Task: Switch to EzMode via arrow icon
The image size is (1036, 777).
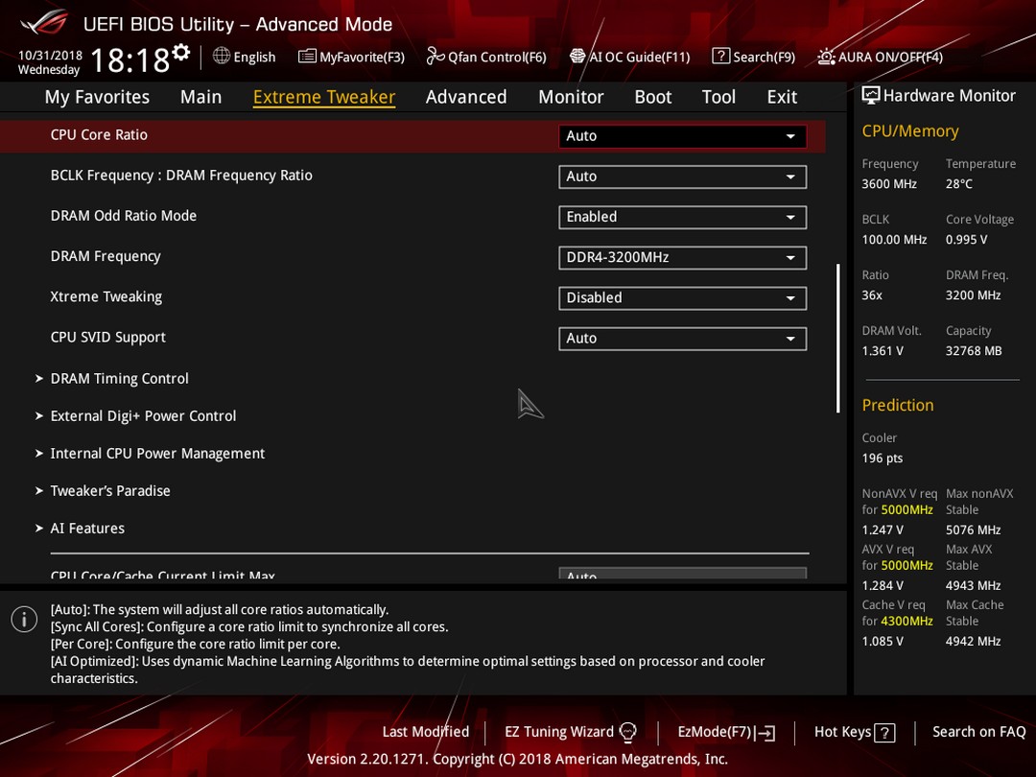Action: point(765,733)
